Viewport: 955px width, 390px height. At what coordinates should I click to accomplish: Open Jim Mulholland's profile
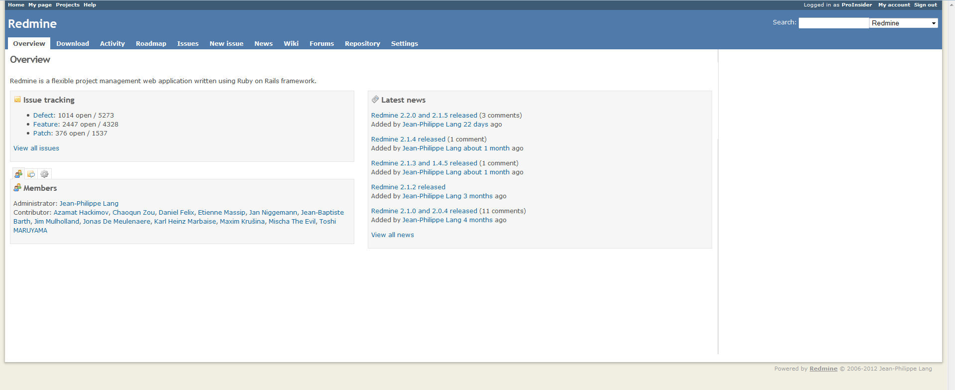point(57,221)
